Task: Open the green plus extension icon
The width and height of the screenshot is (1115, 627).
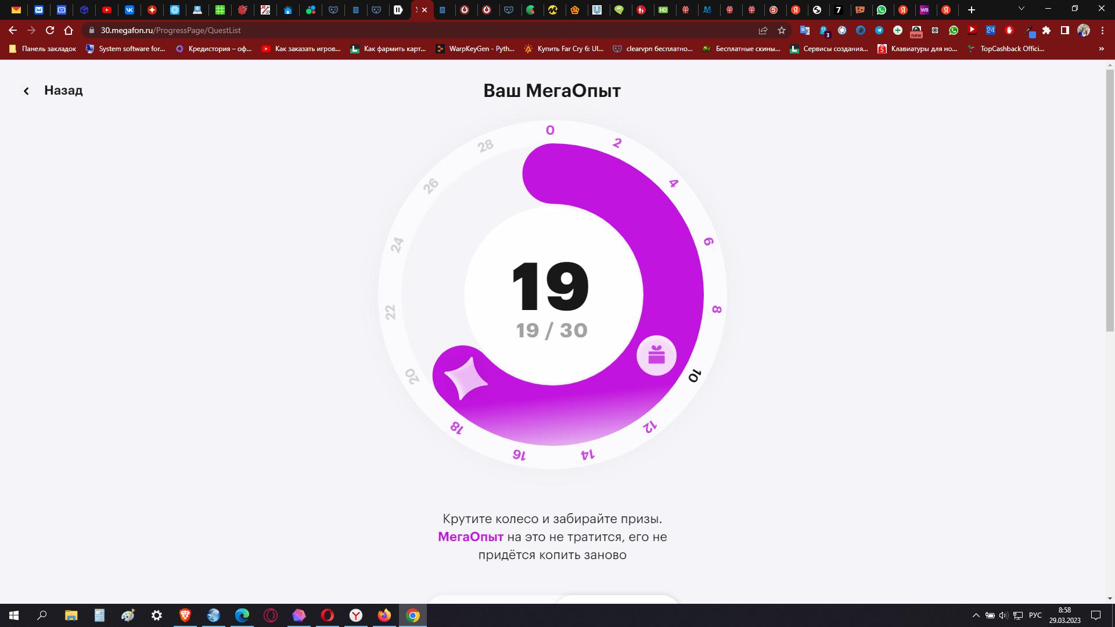Action: point(898,30)
